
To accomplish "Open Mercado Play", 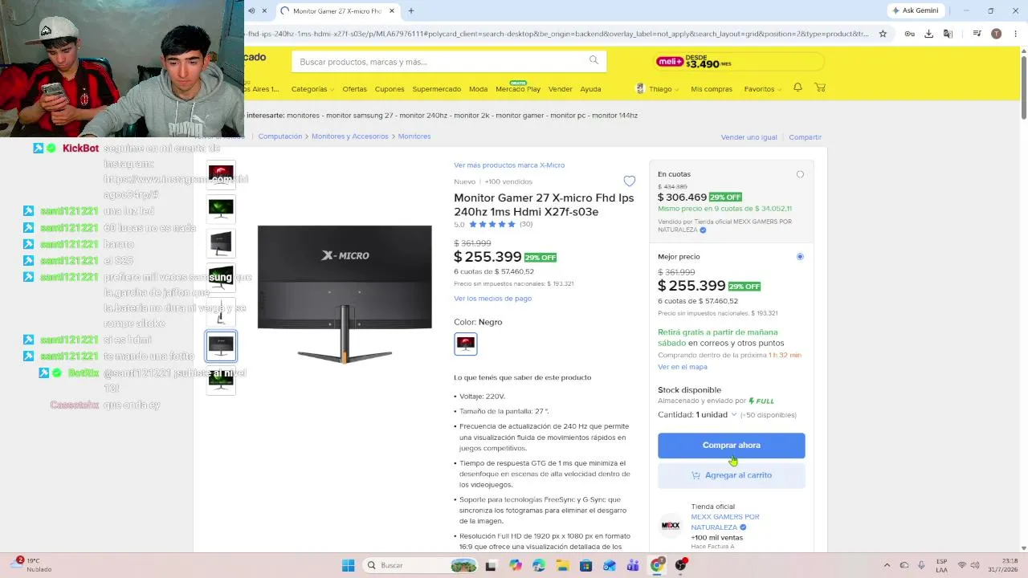I will click(x=518, y=89).
